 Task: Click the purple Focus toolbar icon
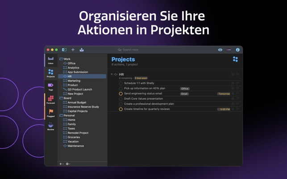click(229, 50)
